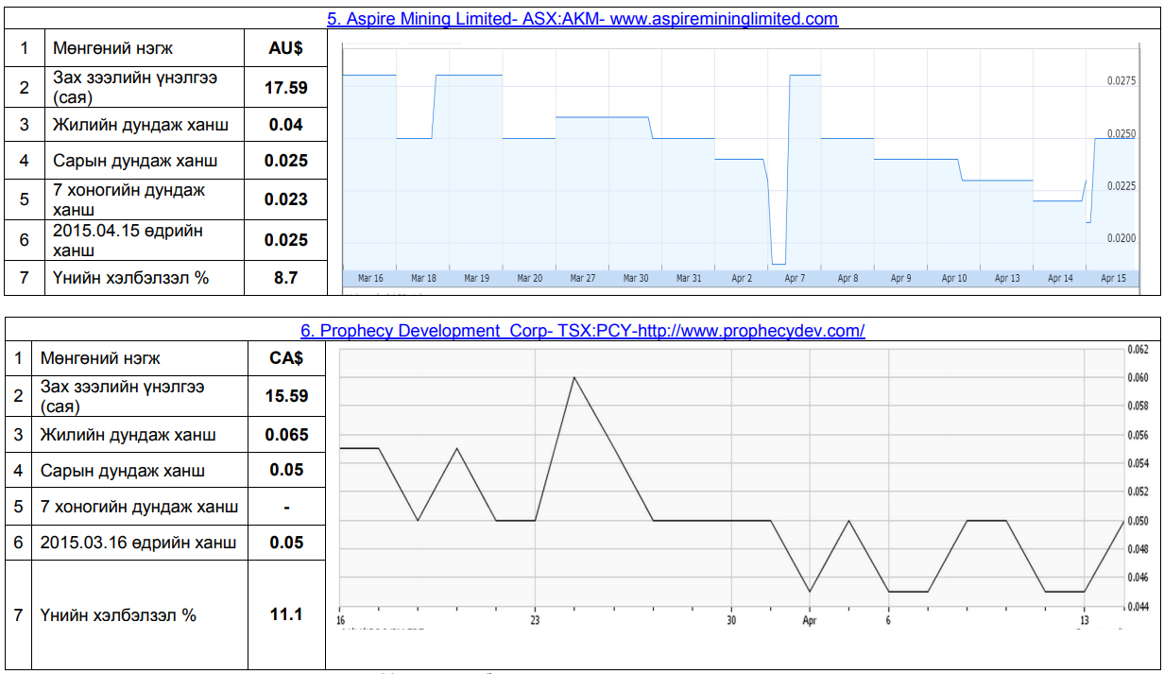
Task: Click the Apr 7 date label
Action: pos(795,279)
